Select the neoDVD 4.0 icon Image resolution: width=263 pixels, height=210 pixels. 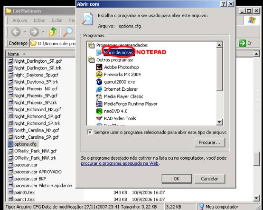click(x=99, y=111)
